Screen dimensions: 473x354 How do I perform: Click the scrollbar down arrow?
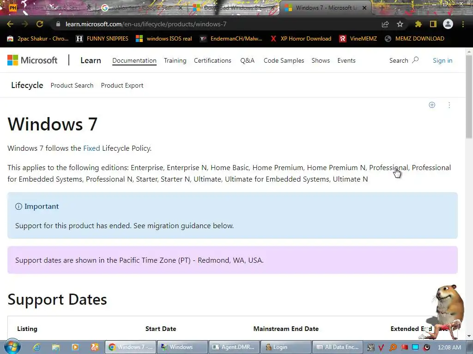(x=469, y=336)
